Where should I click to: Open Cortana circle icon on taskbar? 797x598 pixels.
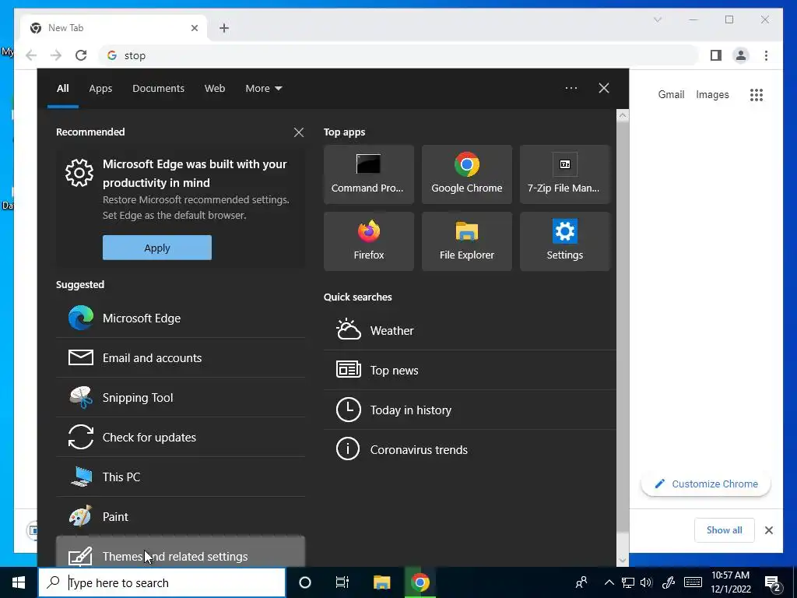pos(305,582)
